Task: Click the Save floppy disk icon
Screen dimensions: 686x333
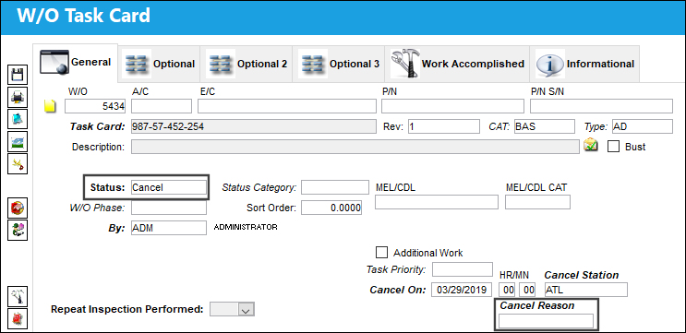Action: point(18,75)
